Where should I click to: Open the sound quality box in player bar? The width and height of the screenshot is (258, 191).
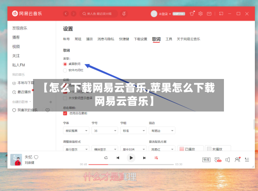point(206,160)
